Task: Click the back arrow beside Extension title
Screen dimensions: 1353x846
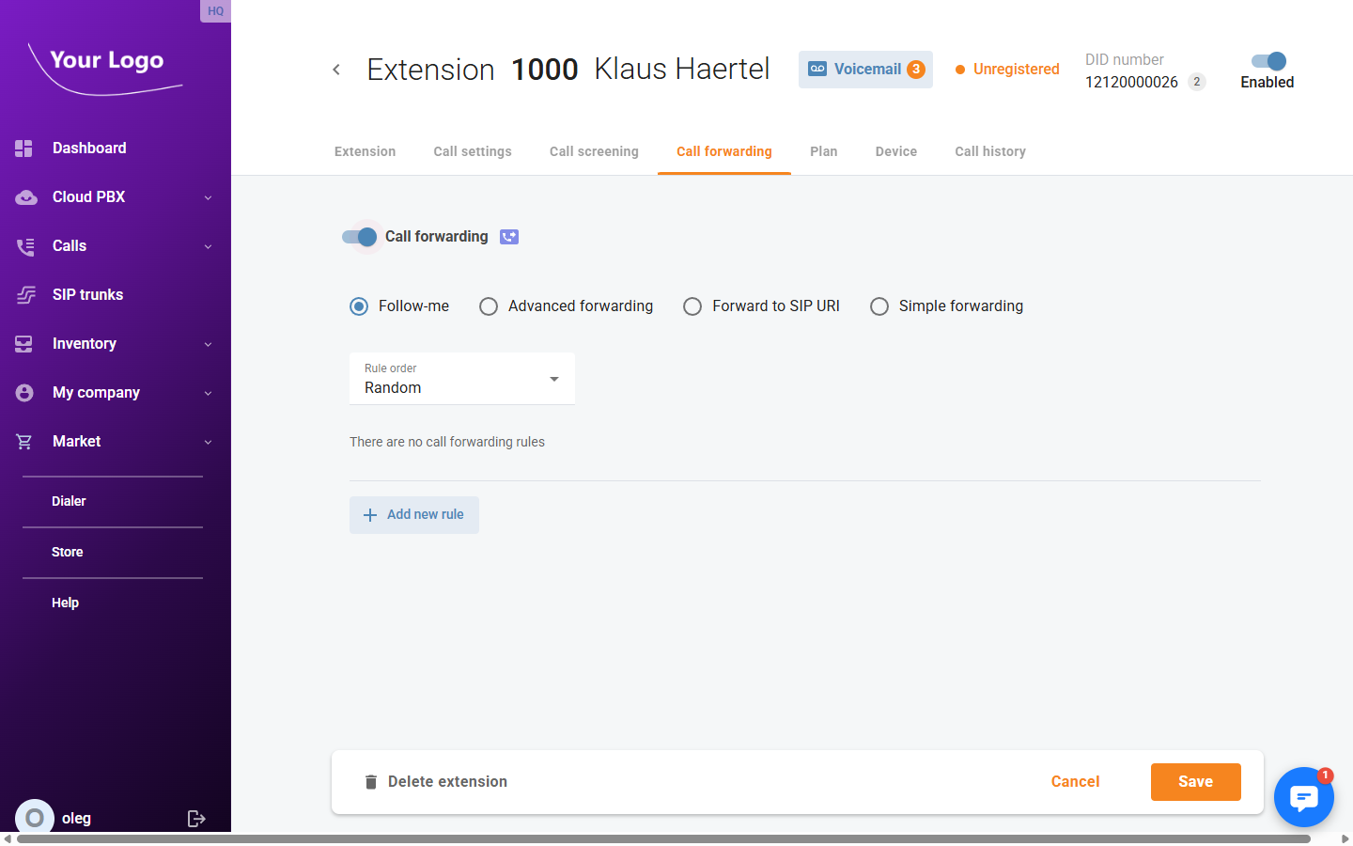Action: pos(336,70)
